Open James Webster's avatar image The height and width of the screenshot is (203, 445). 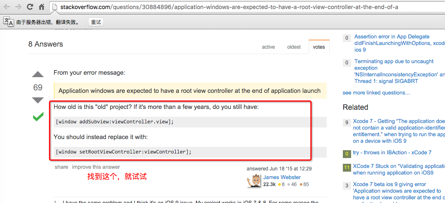click(254, 180)
